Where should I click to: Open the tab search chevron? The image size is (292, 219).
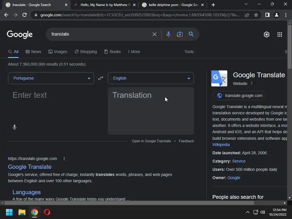(246, 4)
